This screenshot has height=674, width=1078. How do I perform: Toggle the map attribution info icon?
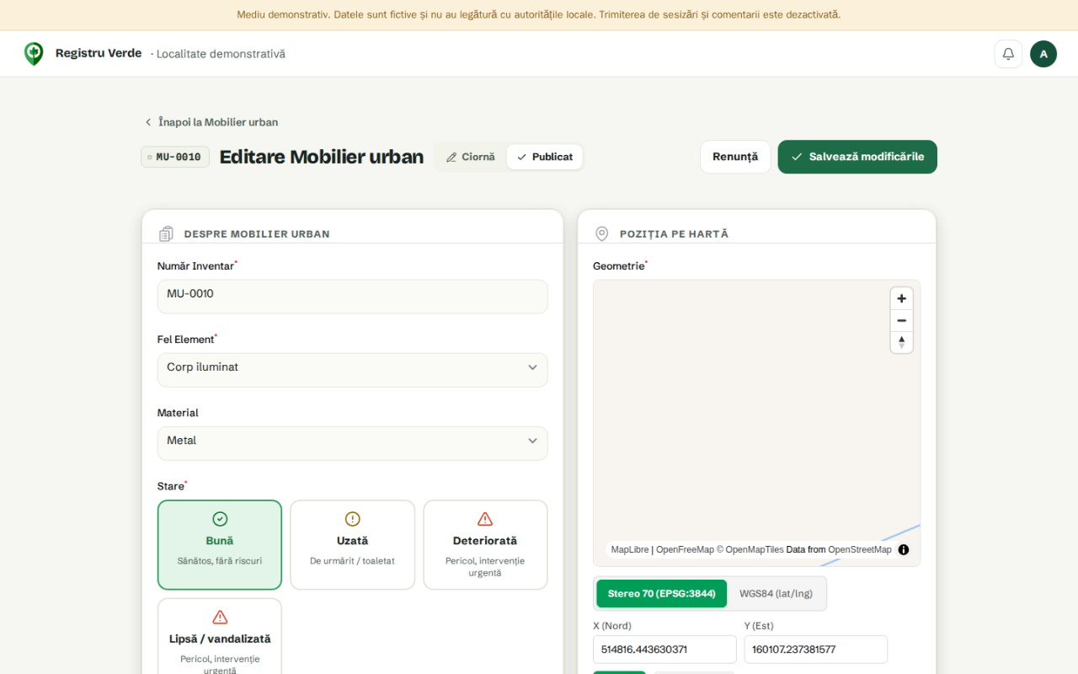pos(904,549)
